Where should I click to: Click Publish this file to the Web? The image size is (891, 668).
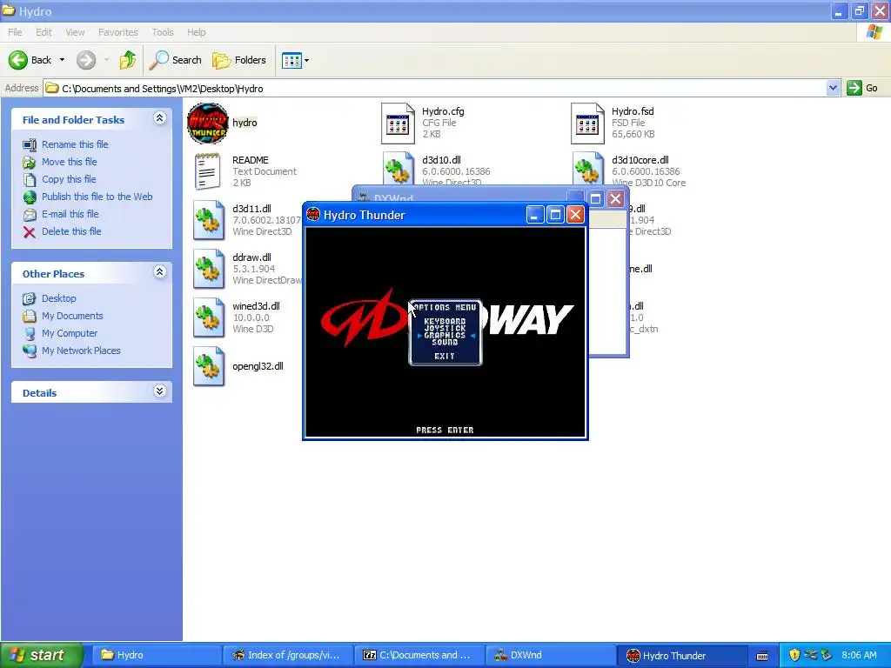97,197
